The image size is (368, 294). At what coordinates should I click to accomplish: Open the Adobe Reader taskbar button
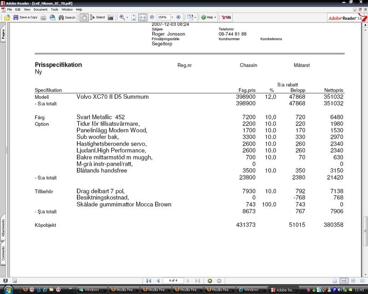pyautogui.click(x=284, y=290)
